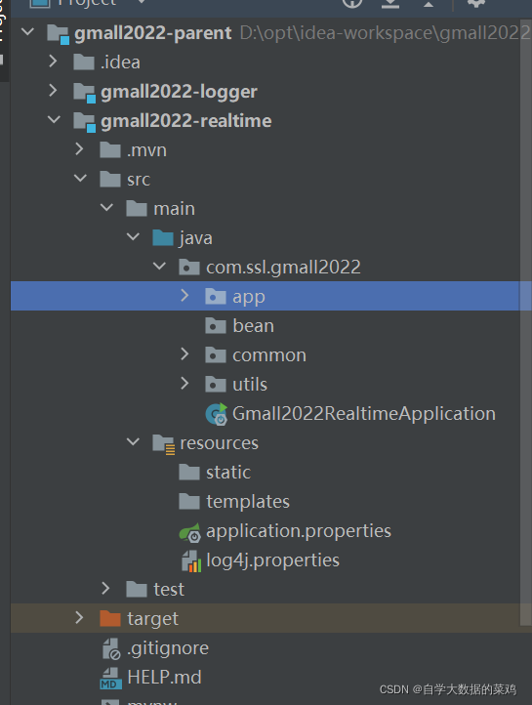Select the src folder label
532x705 pixels.
[139, 180]
